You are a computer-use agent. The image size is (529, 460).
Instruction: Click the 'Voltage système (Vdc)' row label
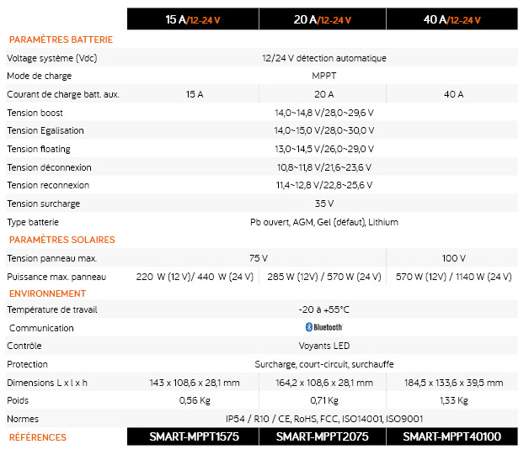tap(51, 58)
